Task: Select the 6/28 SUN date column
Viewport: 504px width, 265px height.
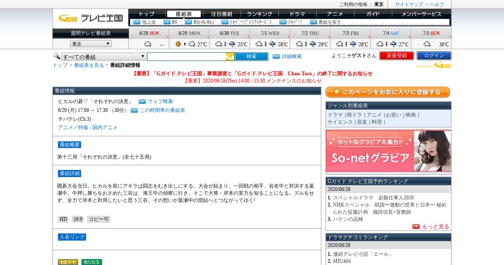Action: click(149, 33)
